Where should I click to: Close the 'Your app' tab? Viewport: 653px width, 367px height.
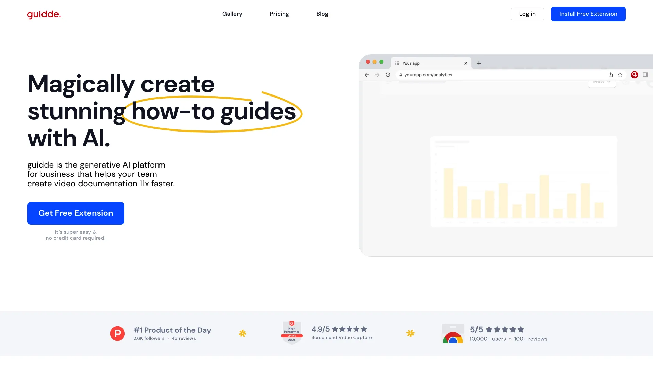[466, 63]
